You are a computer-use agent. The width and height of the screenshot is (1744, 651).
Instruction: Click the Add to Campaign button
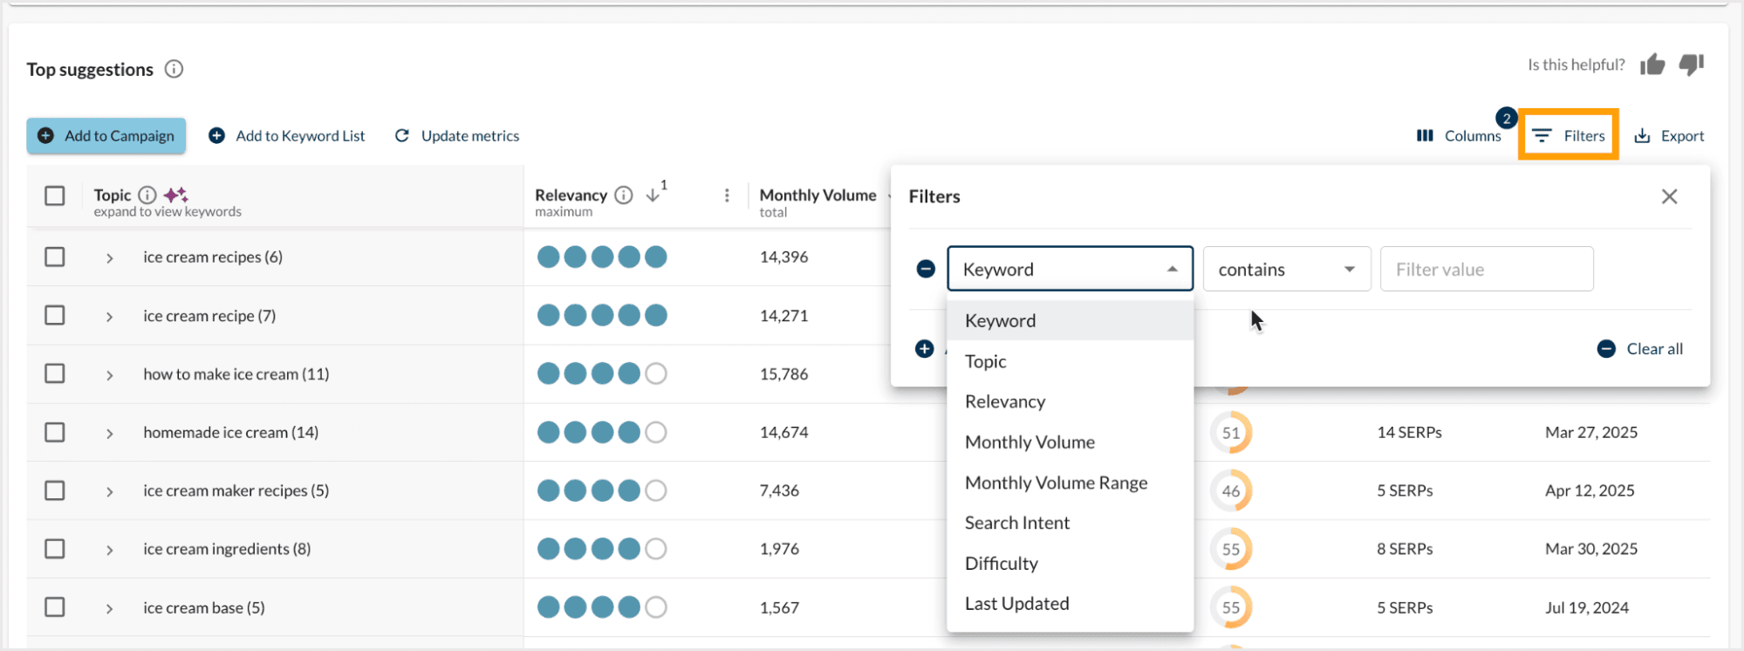point(106,136)
